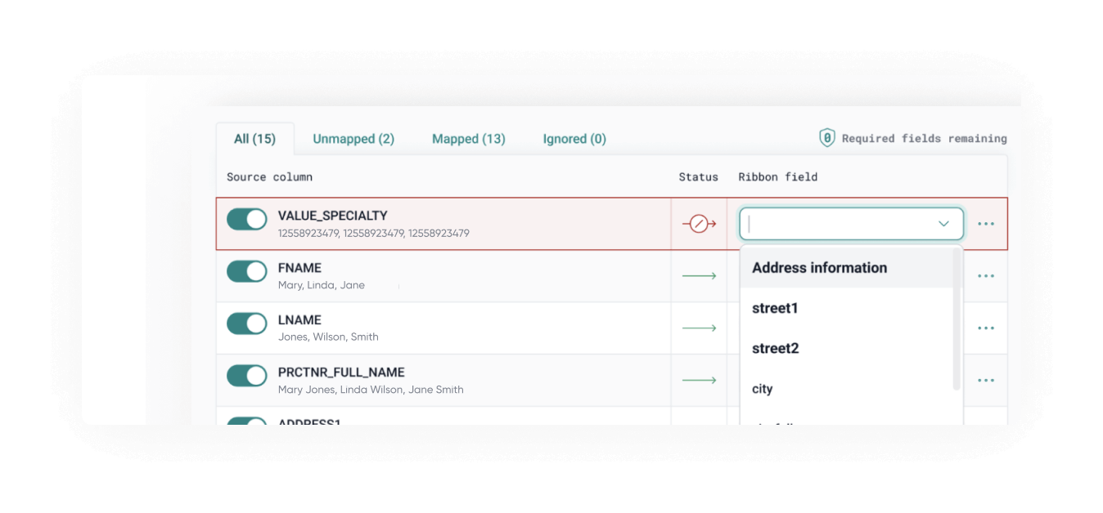Open the LNAME row more options menu

click(986, 328)
